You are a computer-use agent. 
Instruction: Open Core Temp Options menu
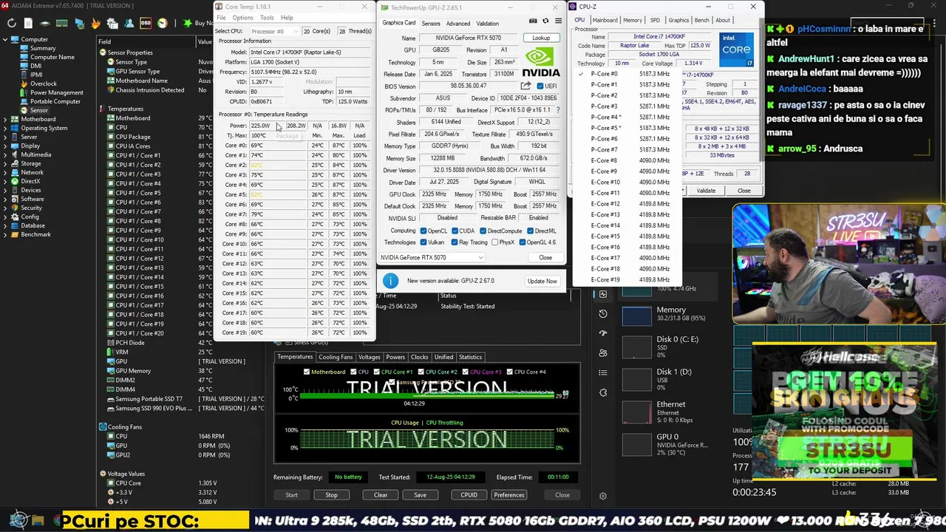(x=242, y=18)
